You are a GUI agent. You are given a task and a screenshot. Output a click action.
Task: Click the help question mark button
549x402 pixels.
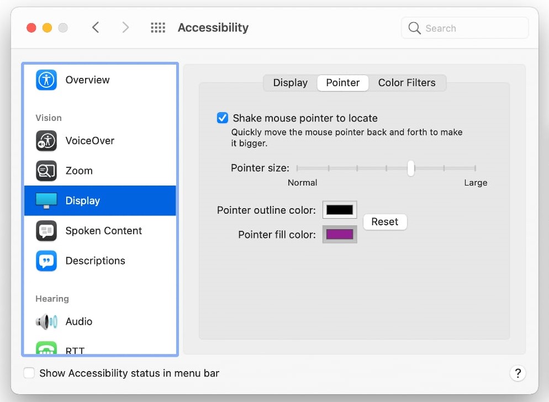(x=518, y=373)
